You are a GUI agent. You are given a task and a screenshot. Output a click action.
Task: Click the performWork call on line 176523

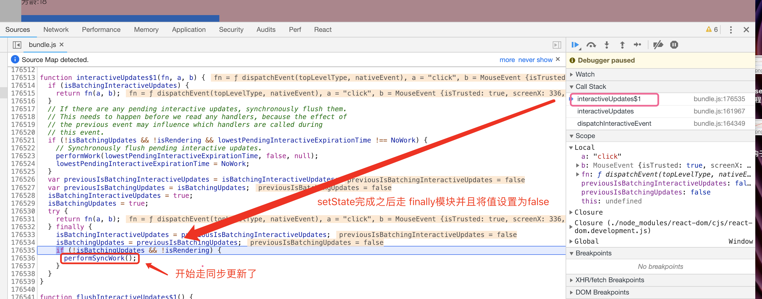tap(187, 156)
